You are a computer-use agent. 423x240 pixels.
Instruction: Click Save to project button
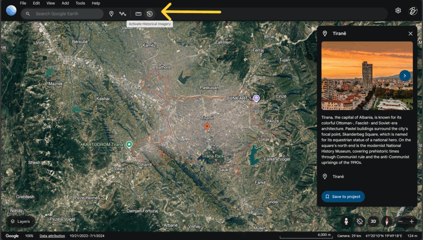343,197
